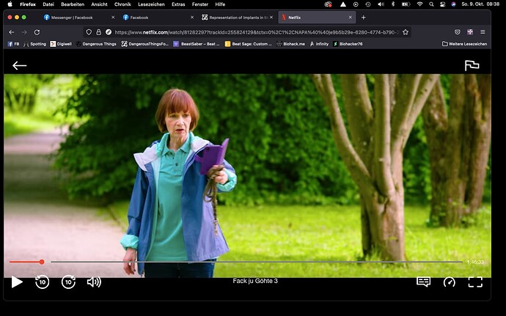
Task: Open Pocket save icon
Action: pyautogui.click(x=458, y=32)
